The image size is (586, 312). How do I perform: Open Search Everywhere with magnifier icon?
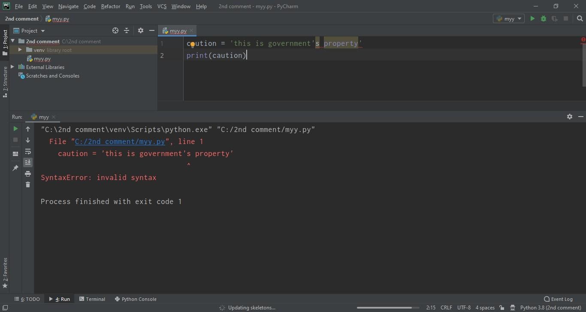(580, 18)
